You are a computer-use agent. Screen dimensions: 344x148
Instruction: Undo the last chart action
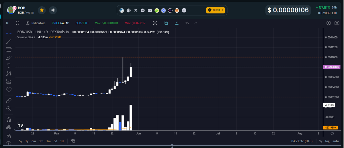[x=187, y=23]
